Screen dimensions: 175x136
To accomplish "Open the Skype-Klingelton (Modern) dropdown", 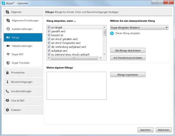I will (139, 28).
